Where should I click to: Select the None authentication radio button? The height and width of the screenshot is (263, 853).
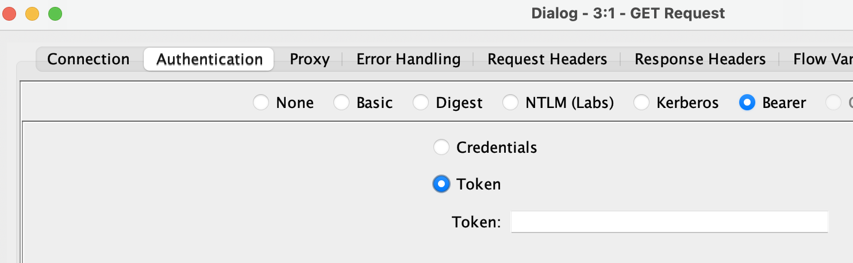click(261, 103)
